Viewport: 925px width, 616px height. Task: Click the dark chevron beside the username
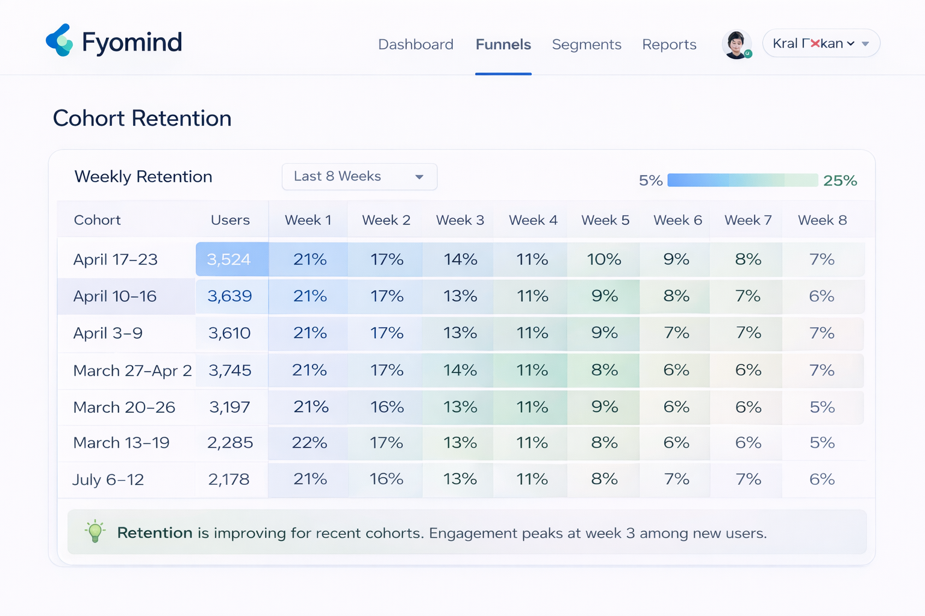pos(851,44)
